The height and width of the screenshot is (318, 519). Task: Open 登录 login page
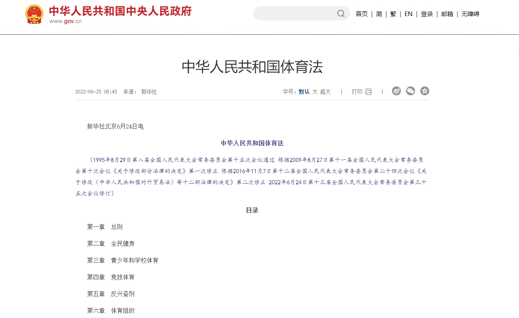427,14
